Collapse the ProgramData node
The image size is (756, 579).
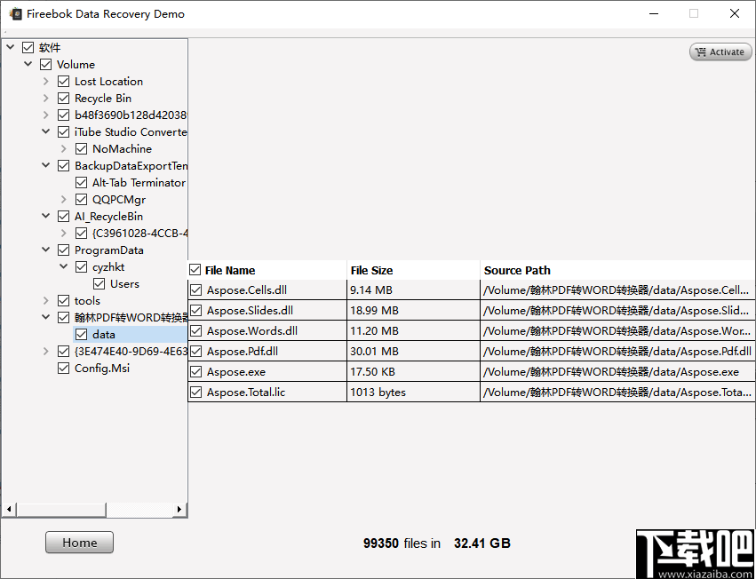pos(45,250)
